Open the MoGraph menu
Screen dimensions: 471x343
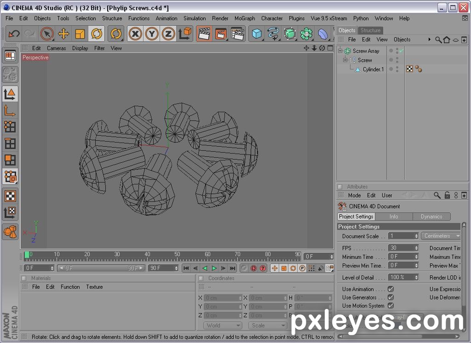pos(245,18)
